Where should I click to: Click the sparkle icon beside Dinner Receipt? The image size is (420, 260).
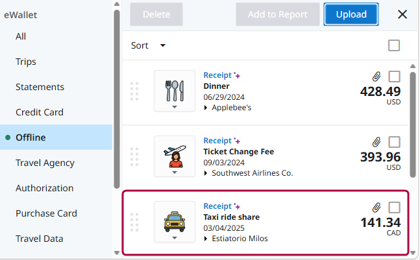(x=237, y=75)
